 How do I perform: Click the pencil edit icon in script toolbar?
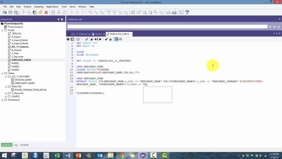click(x=86, y=39)
